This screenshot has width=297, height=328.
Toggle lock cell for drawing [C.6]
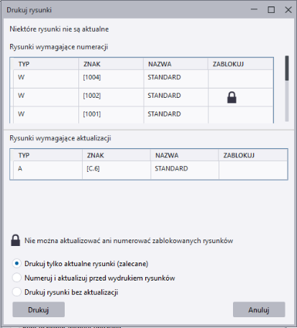point(253,170)
